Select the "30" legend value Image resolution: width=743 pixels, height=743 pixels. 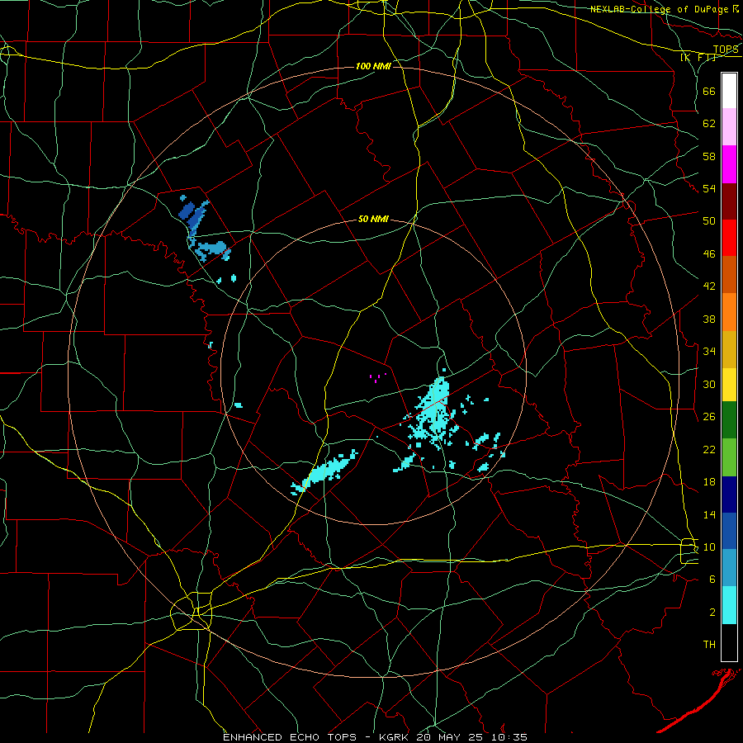(709, 384)
